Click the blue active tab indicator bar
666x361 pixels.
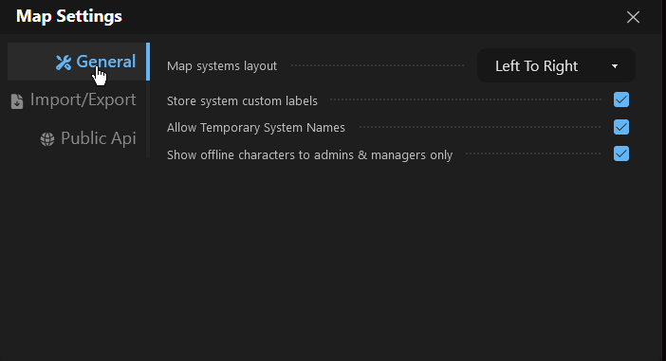click(148, 62)
